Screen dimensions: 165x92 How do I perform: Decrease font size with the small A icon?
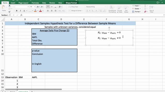pyautogui.click(x=42, y=7)
